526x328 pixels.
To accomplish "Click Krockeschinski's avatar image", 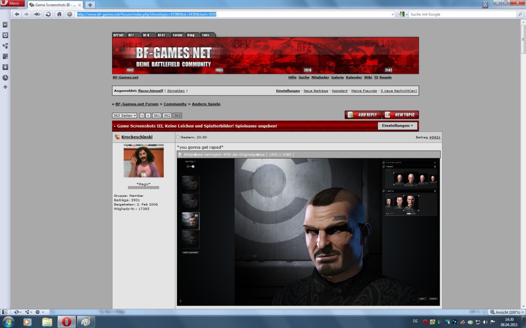I will pos(144,160).
